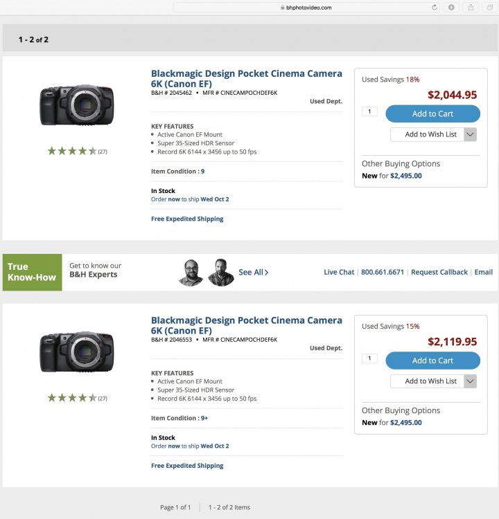The height and width of the screenshot is (519, 499).
Task: Select Request Callback link
Action: pyautogui.click(x=439, y=273)
